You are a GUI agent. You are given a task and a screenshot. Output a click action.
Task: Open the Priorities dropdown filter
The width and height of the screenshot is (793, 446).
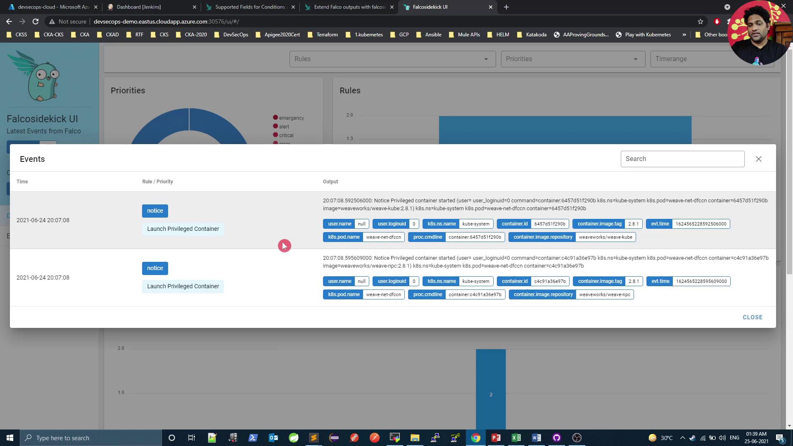pos(572,59)
